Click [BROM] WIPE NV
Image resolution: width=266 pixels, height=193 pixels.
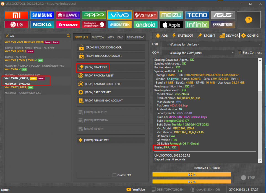pos(111,128)
